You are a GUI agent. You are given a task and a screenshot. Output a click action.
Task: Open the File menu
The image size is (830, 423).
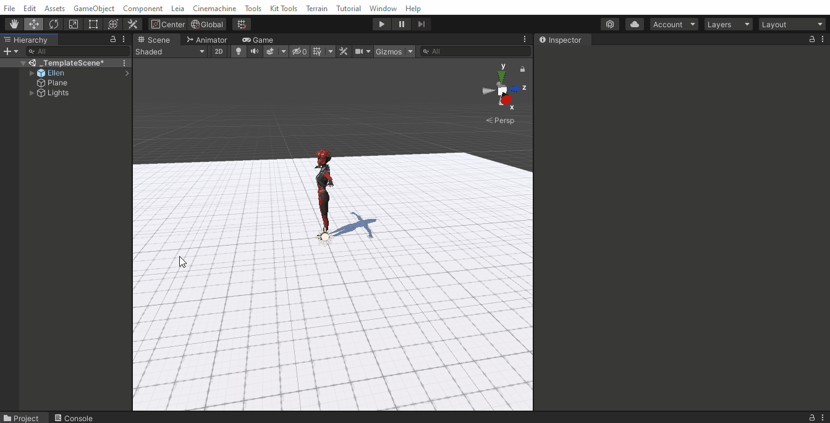(9, 9)
